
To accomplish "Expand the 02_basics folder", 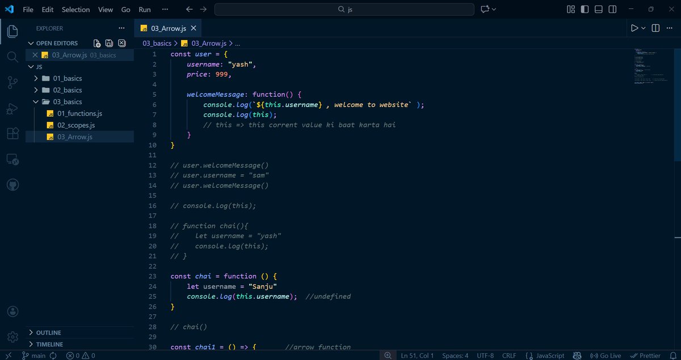I will tap(37, 90).
